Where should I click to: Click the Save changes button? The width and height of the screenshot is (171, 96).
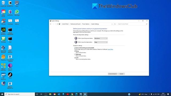pyautogui.click(x=113, y=74)
